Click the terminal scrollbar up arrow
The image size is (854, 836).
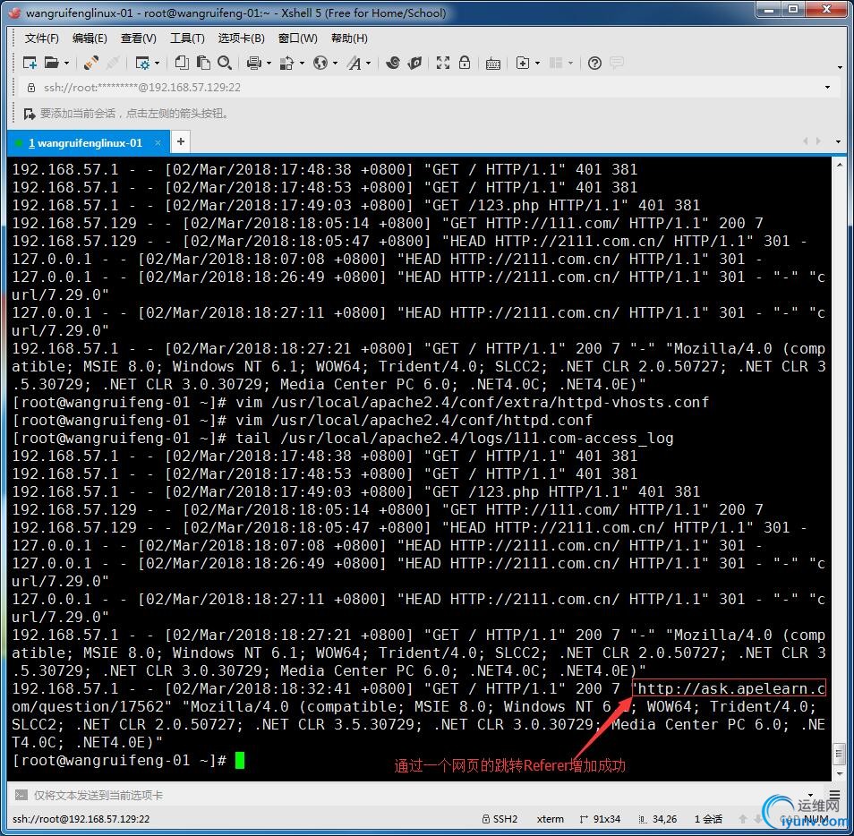(x=840, y=164)
